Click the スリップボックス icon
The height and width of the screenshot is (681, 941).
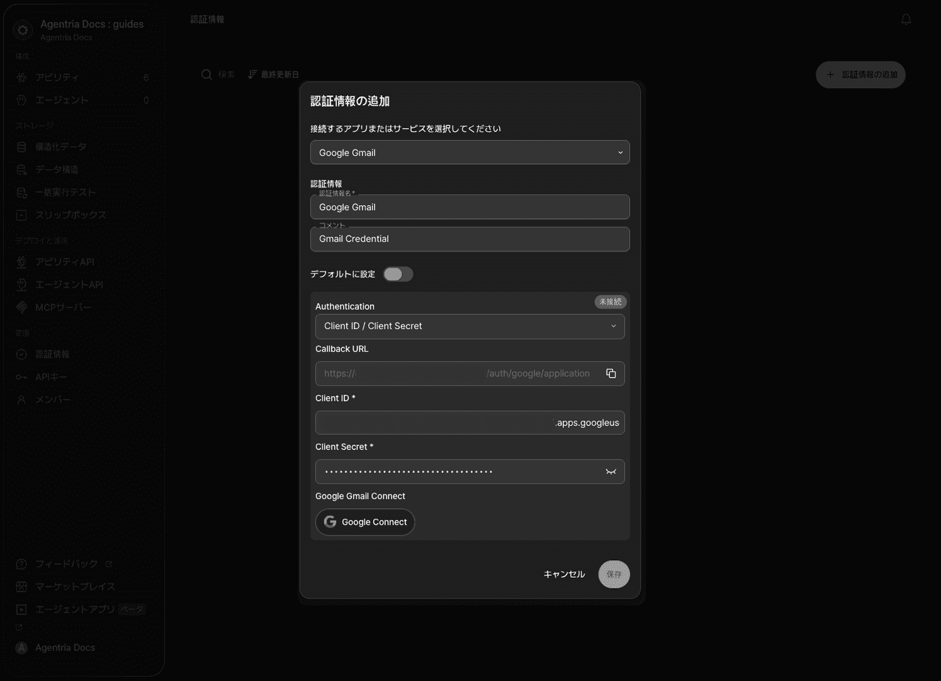click(x=21, y=215)
